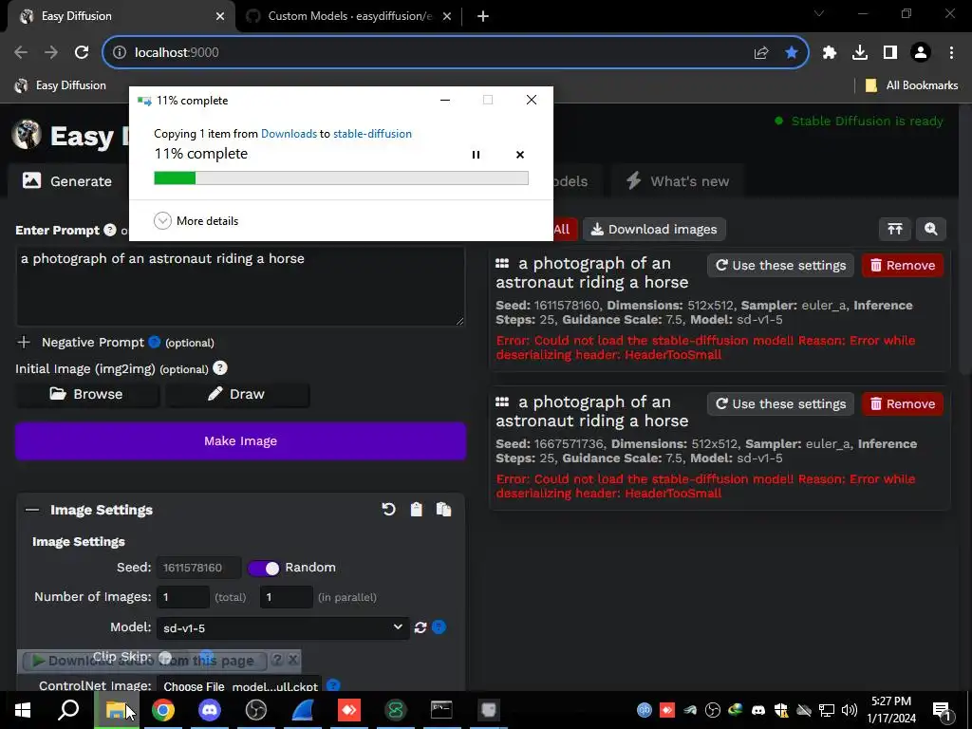Click the Make Image button
The image size is (972, 729).
click(x=240, y=441)
